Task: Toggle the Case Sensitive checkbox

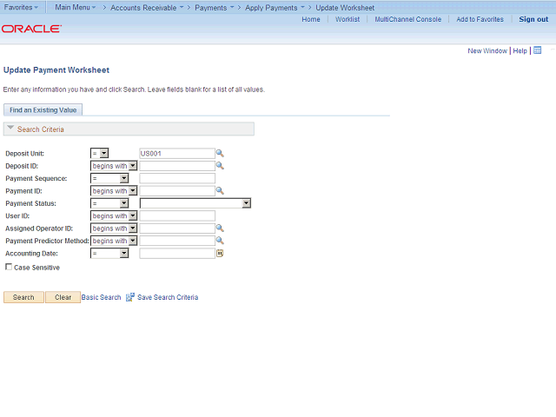Action: tap(9, 267)
